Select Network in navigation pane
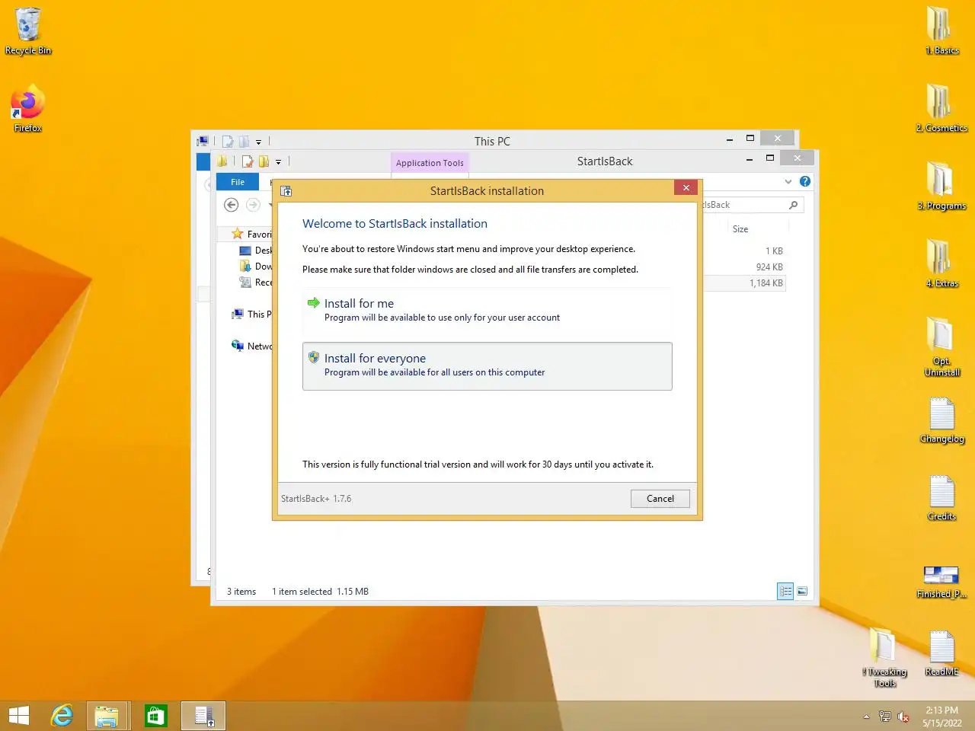Viewport: 975px width, 731px height. [x=251, y=346]
